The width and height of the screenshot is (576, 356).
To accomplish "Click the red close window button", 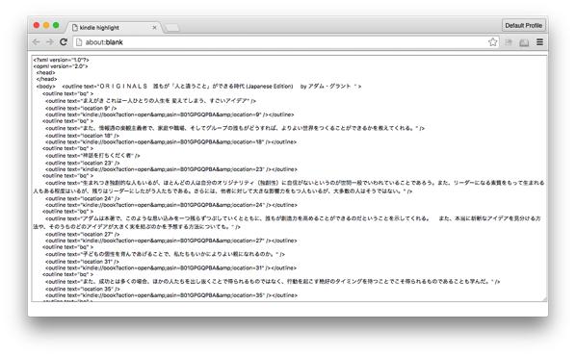I will tap(37, 25).
